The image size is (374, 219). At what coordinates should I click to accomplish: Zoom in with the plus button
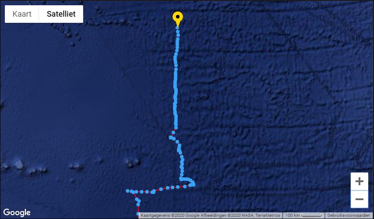coord(359,181)
